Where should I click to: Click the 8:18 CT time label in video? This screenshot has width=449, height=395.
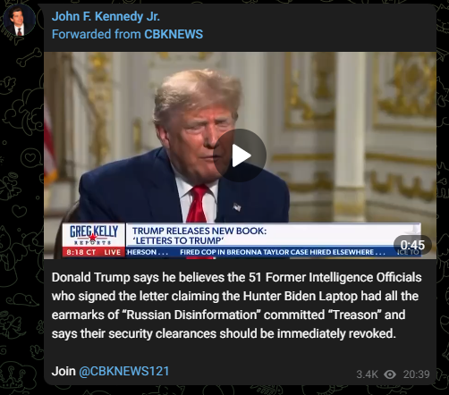point(81,252)
